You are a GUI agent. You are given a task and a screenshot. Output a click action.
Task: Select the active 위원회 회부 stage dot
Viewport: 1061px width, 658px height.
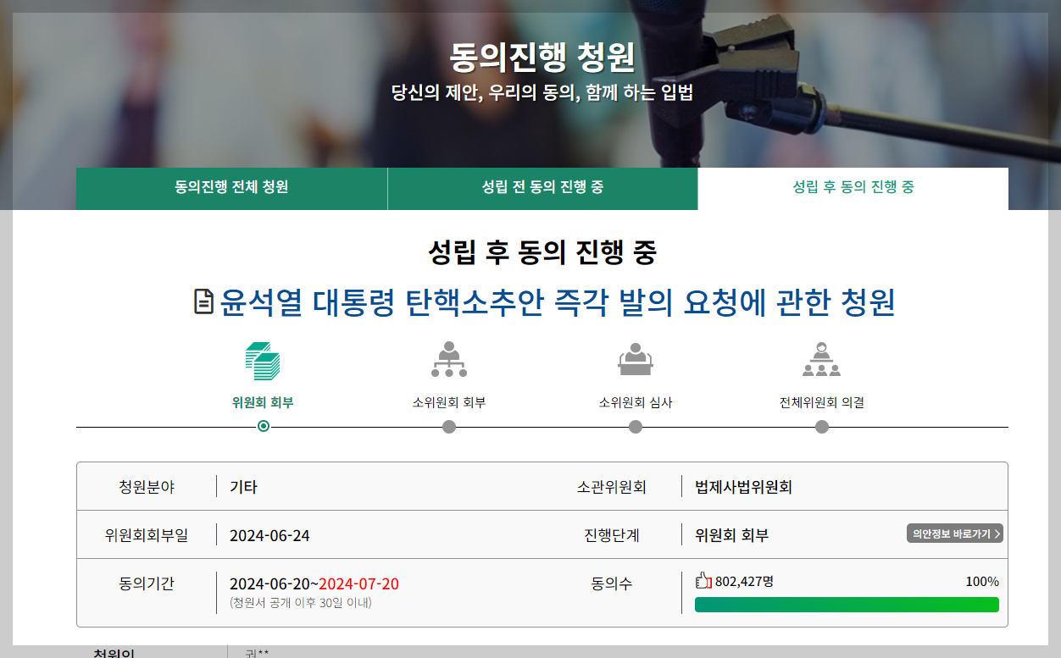point(263,428)
